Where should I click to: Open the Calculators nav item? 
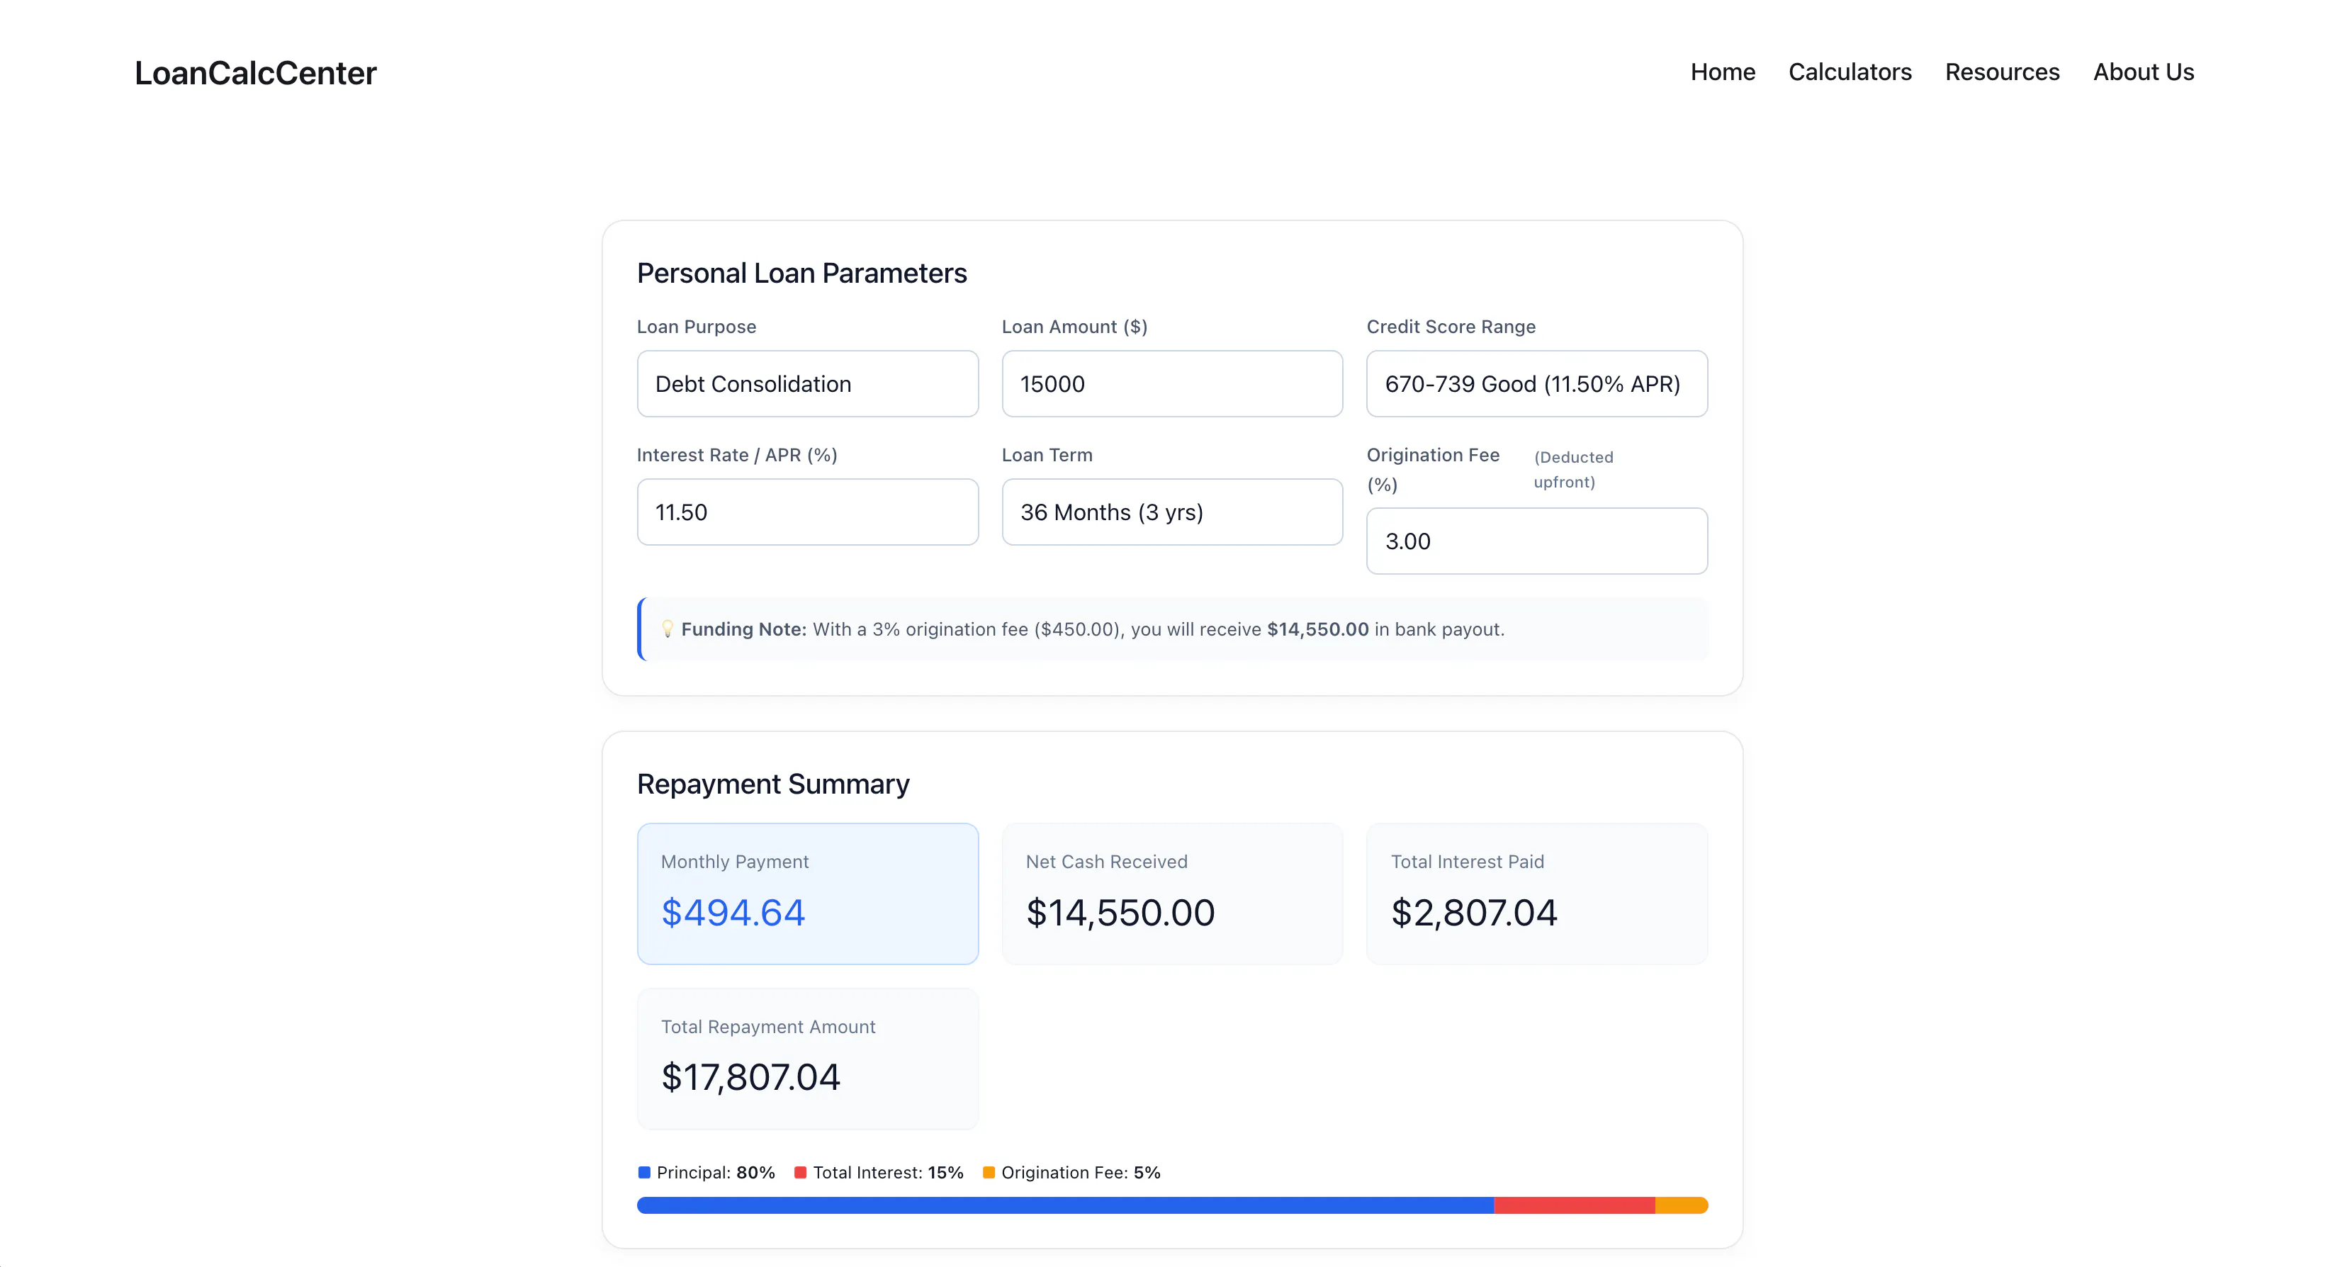click(x=1850, y=72)
